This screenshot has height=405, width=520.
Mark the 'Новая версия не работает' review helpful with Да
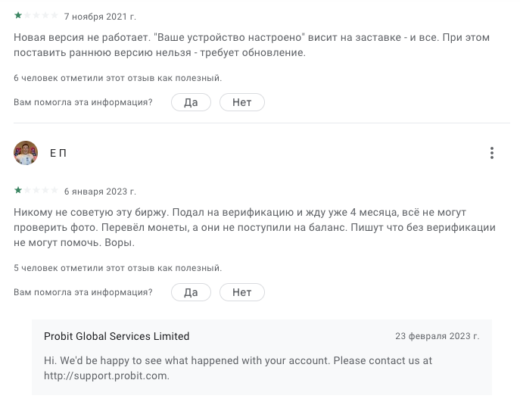point(191,102)
